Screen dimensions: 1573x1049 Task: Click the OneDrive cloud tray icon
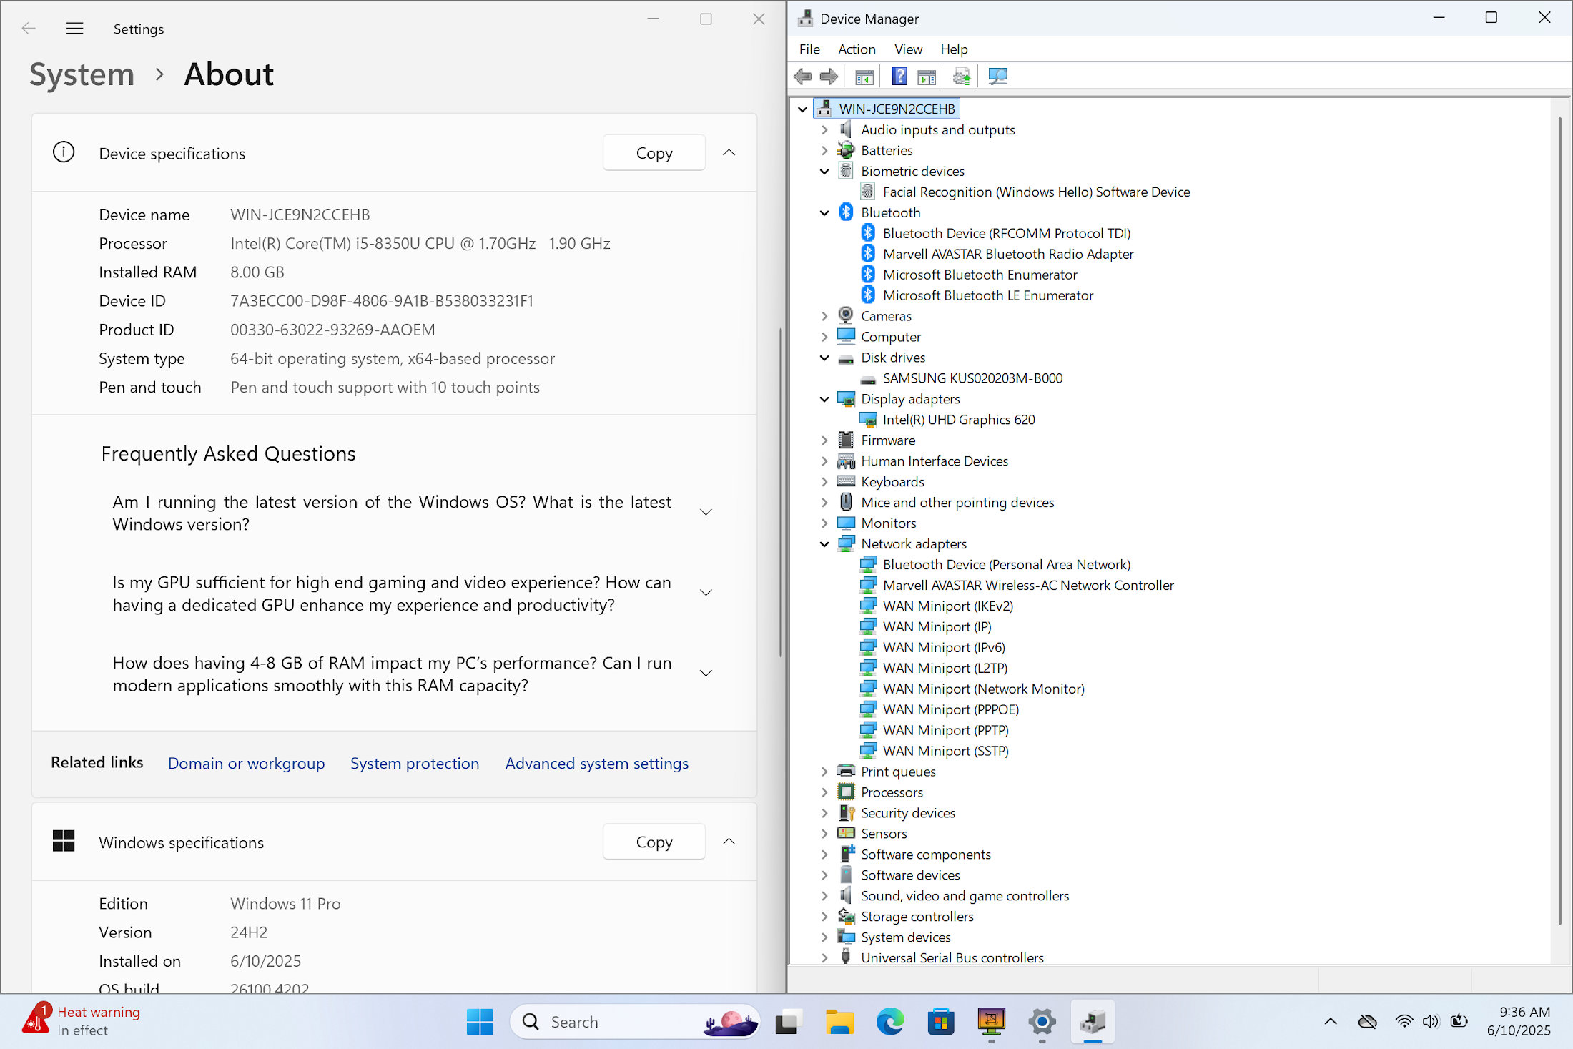point(1367,1021)
